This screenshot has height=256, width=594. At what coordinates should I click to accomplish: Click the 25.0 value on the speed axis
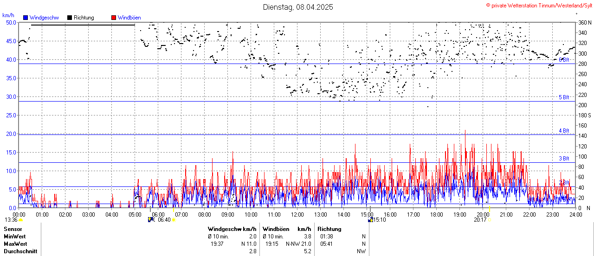[x=11, y=115]
